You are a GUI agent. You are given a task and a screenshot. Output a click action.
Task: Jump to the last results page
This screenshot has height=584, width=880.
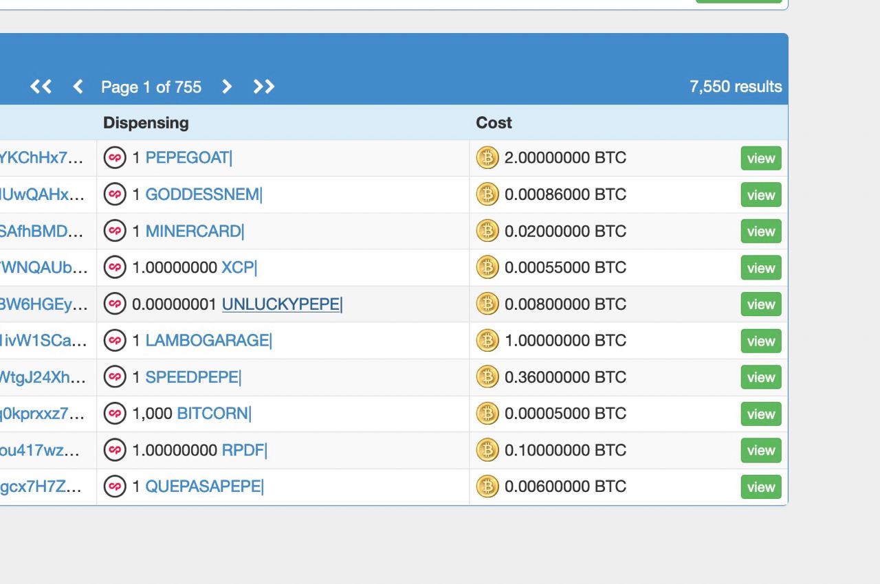point(264,87)
